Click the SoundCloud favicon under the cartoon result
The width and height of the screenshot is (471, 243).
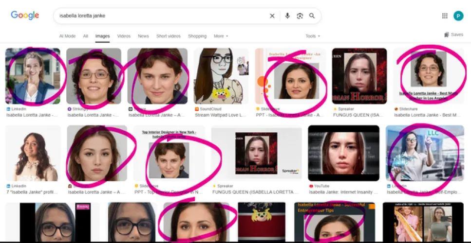click(x=197, y=109)
